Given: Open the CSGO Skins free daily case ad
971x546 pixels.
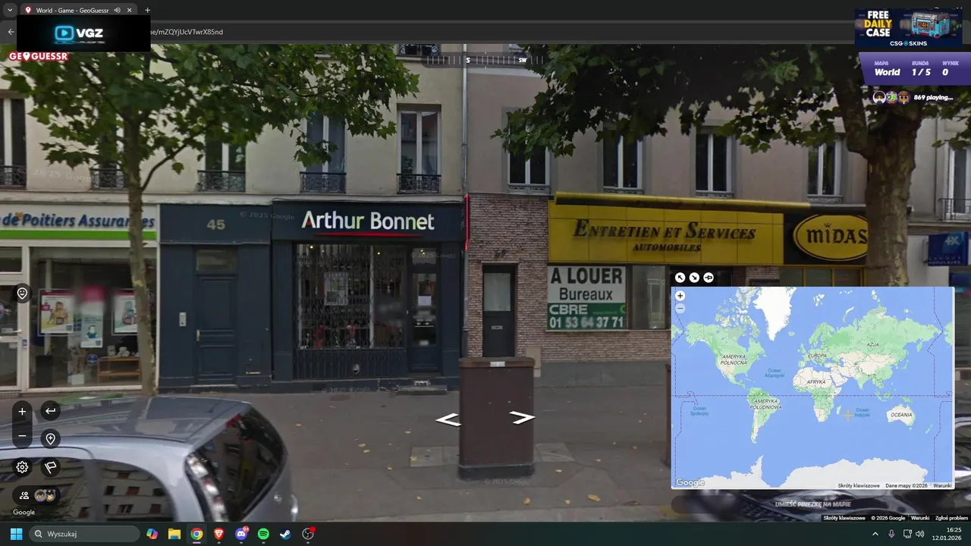Looking at the screenshot, I should [908, 29].
